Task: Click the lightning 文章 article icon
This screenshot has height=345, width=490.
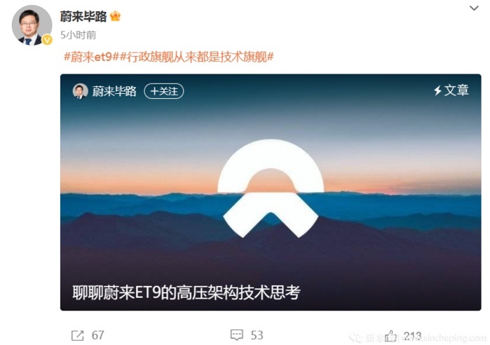Action: click(451, 90)
